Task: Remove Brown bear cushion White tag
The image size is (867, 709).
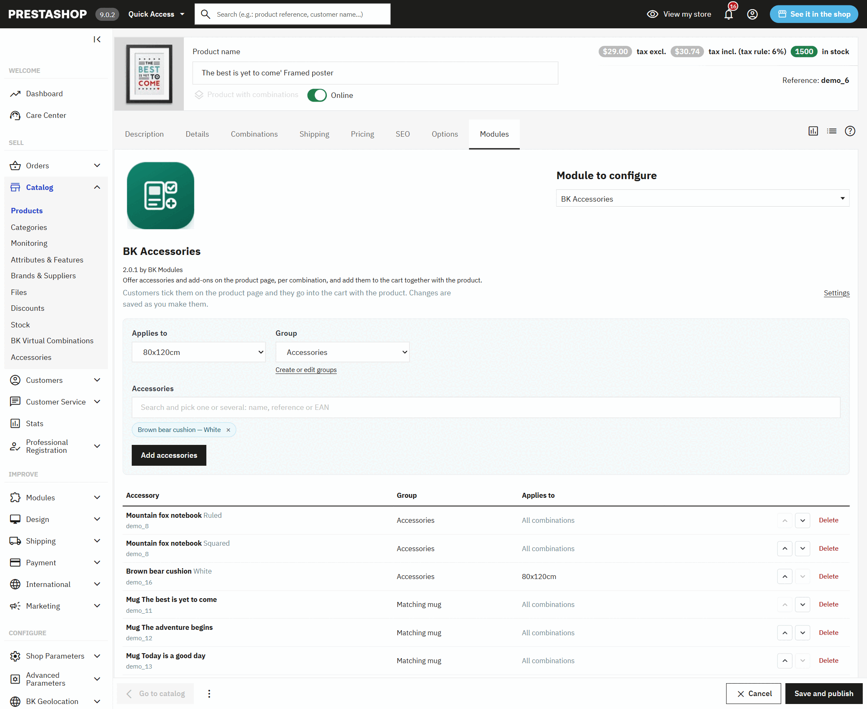Action: click(228, 430)
